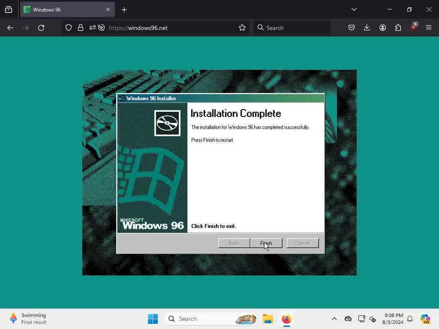Click the Finish button in installer

[266, 243]
